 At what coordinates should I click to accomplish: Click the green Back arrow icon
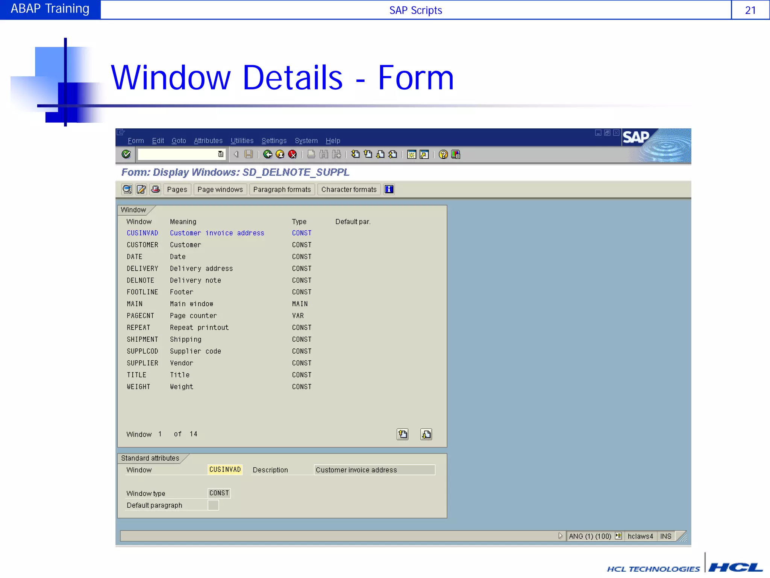click(x=268, y=154)
